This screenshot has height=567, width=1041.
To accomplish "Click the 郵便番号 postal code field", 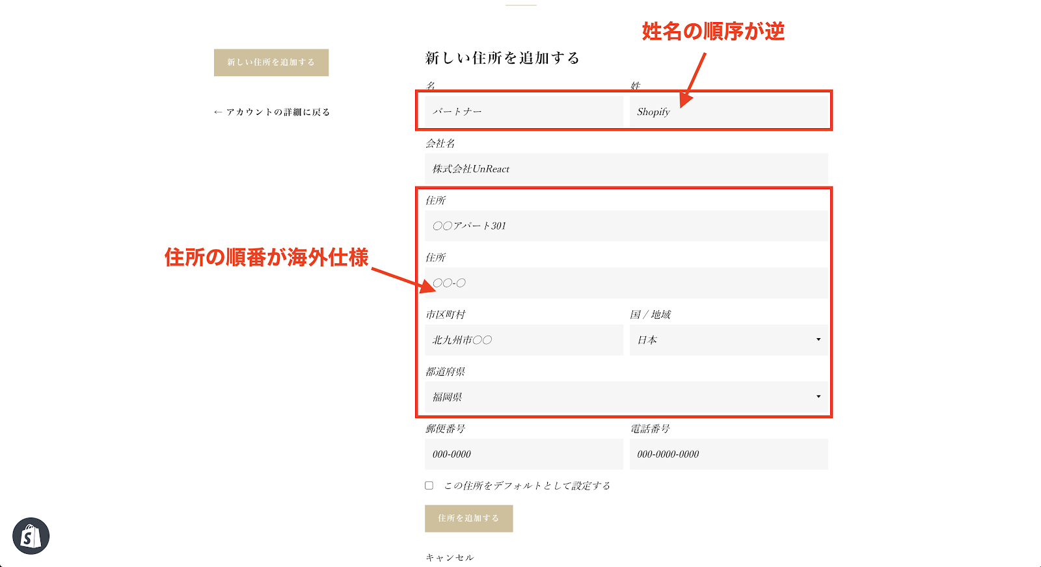I will tap(523, 455).
